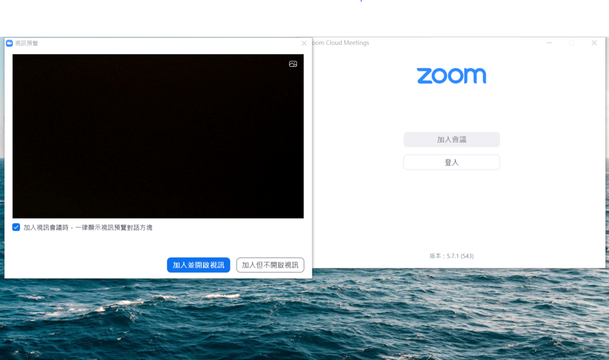The height and width of the screenshot is (360, 609).
Task: Click the Zoom Cloud Meetings title text
Action: [341, 43]
